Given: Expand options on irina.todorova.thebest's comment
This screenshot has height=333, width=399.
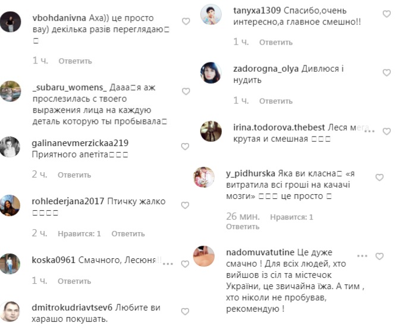Looking at the screenshot, I should [370, 131].
